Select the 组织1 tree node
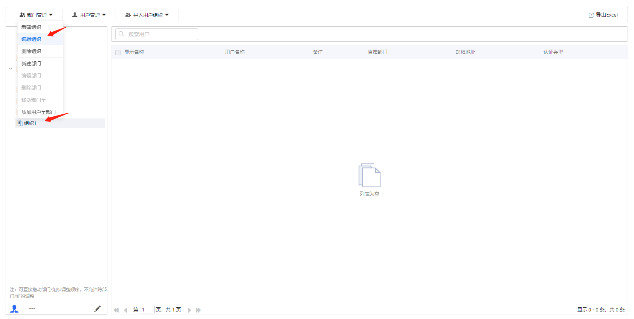 click(x=60, y=123)
